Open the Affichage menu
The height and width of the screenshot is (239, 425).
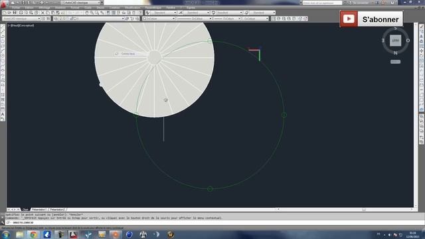(x=44, y=7)
